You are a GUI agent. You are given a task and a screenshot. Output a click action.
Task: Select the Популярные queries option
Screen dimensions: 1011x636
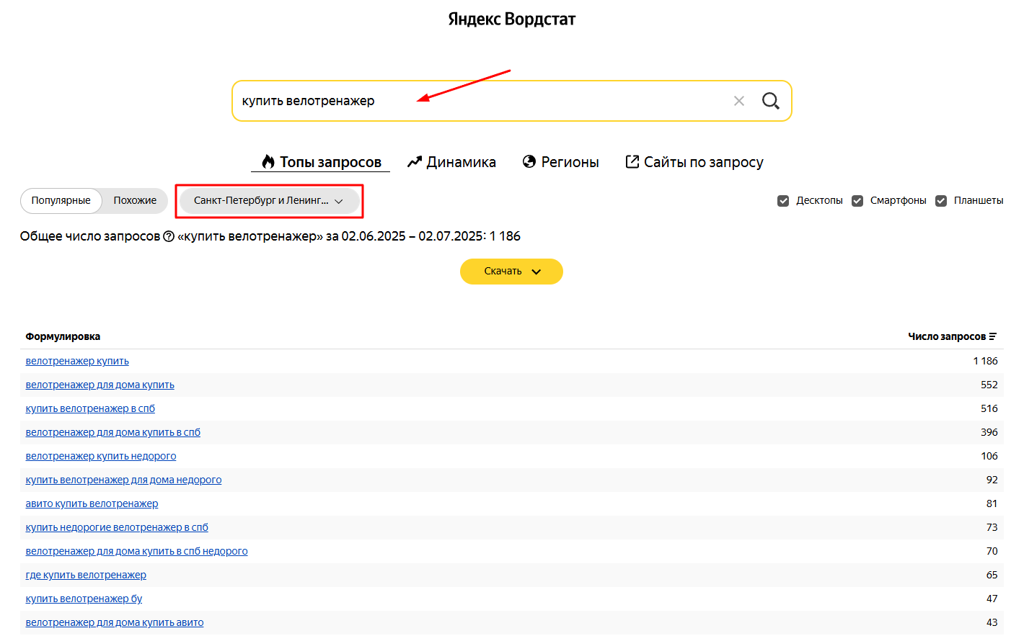pyautogui.click(x=61, y=201)
